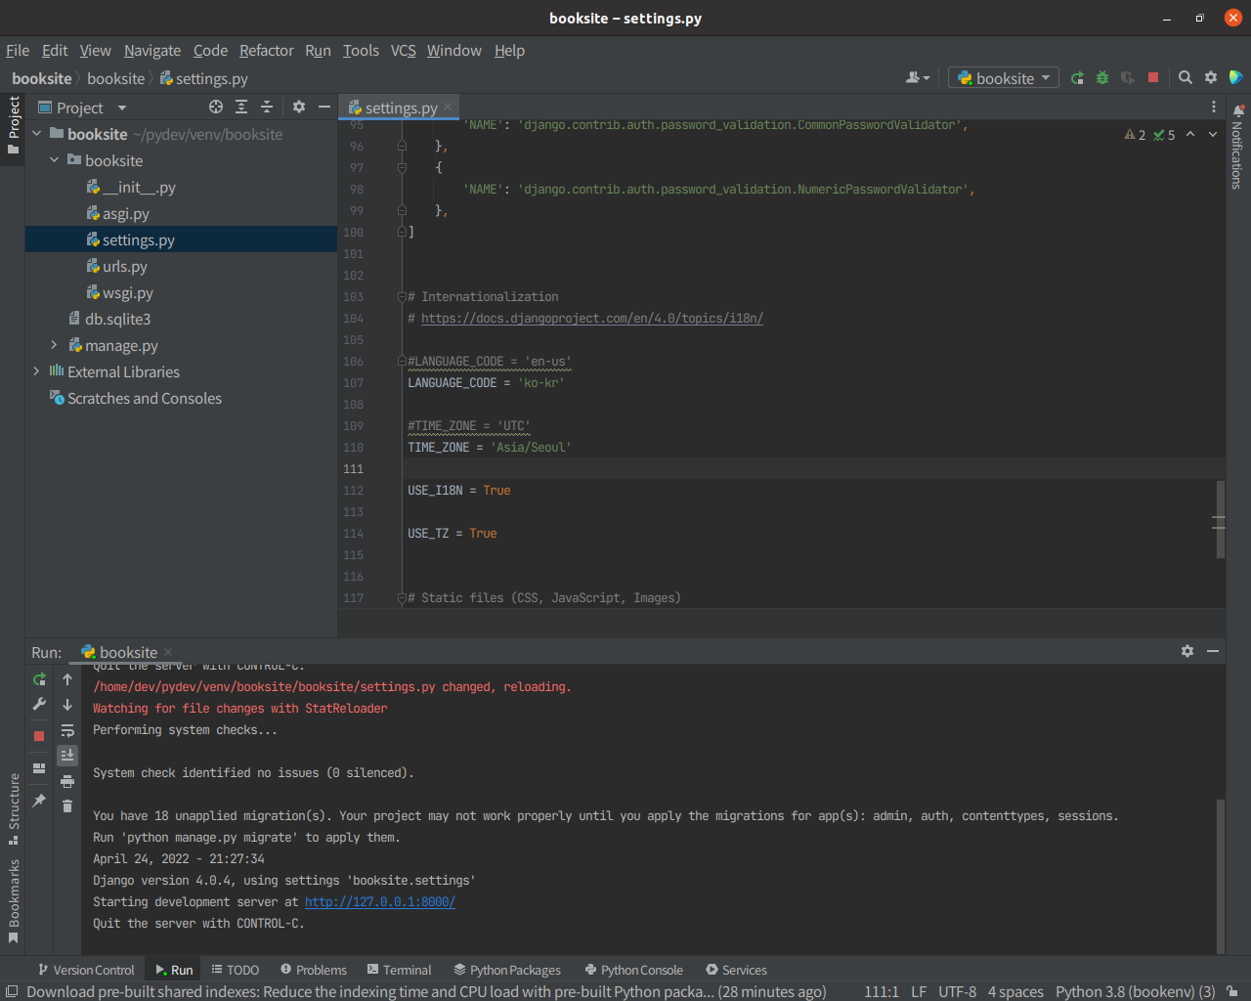Open the Navigate menu

pos(152,51)
